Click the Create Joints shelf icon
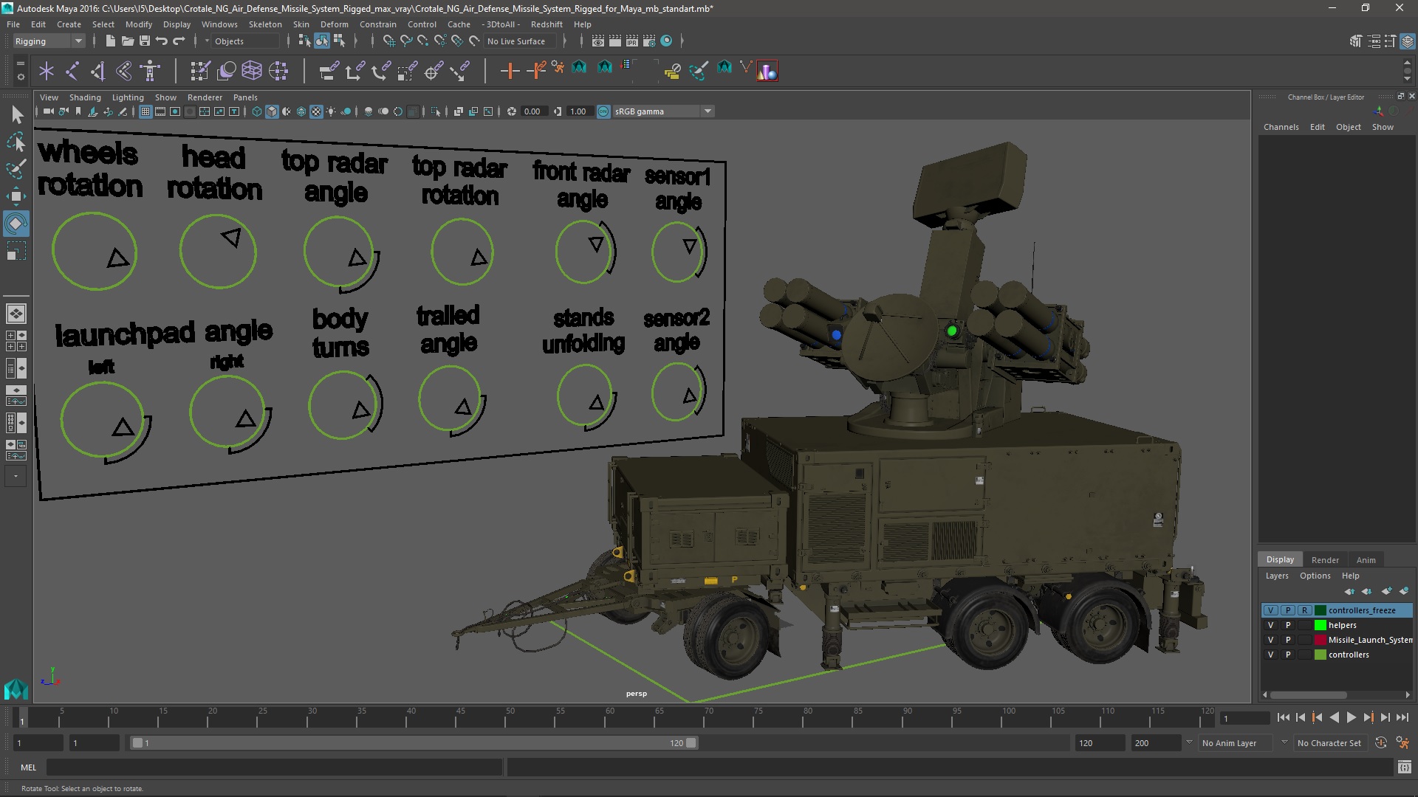Screen dimensions: 1418x797 click(72, 71)
